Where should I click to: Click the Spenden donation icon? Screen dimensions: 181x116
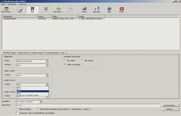[97, 9]
